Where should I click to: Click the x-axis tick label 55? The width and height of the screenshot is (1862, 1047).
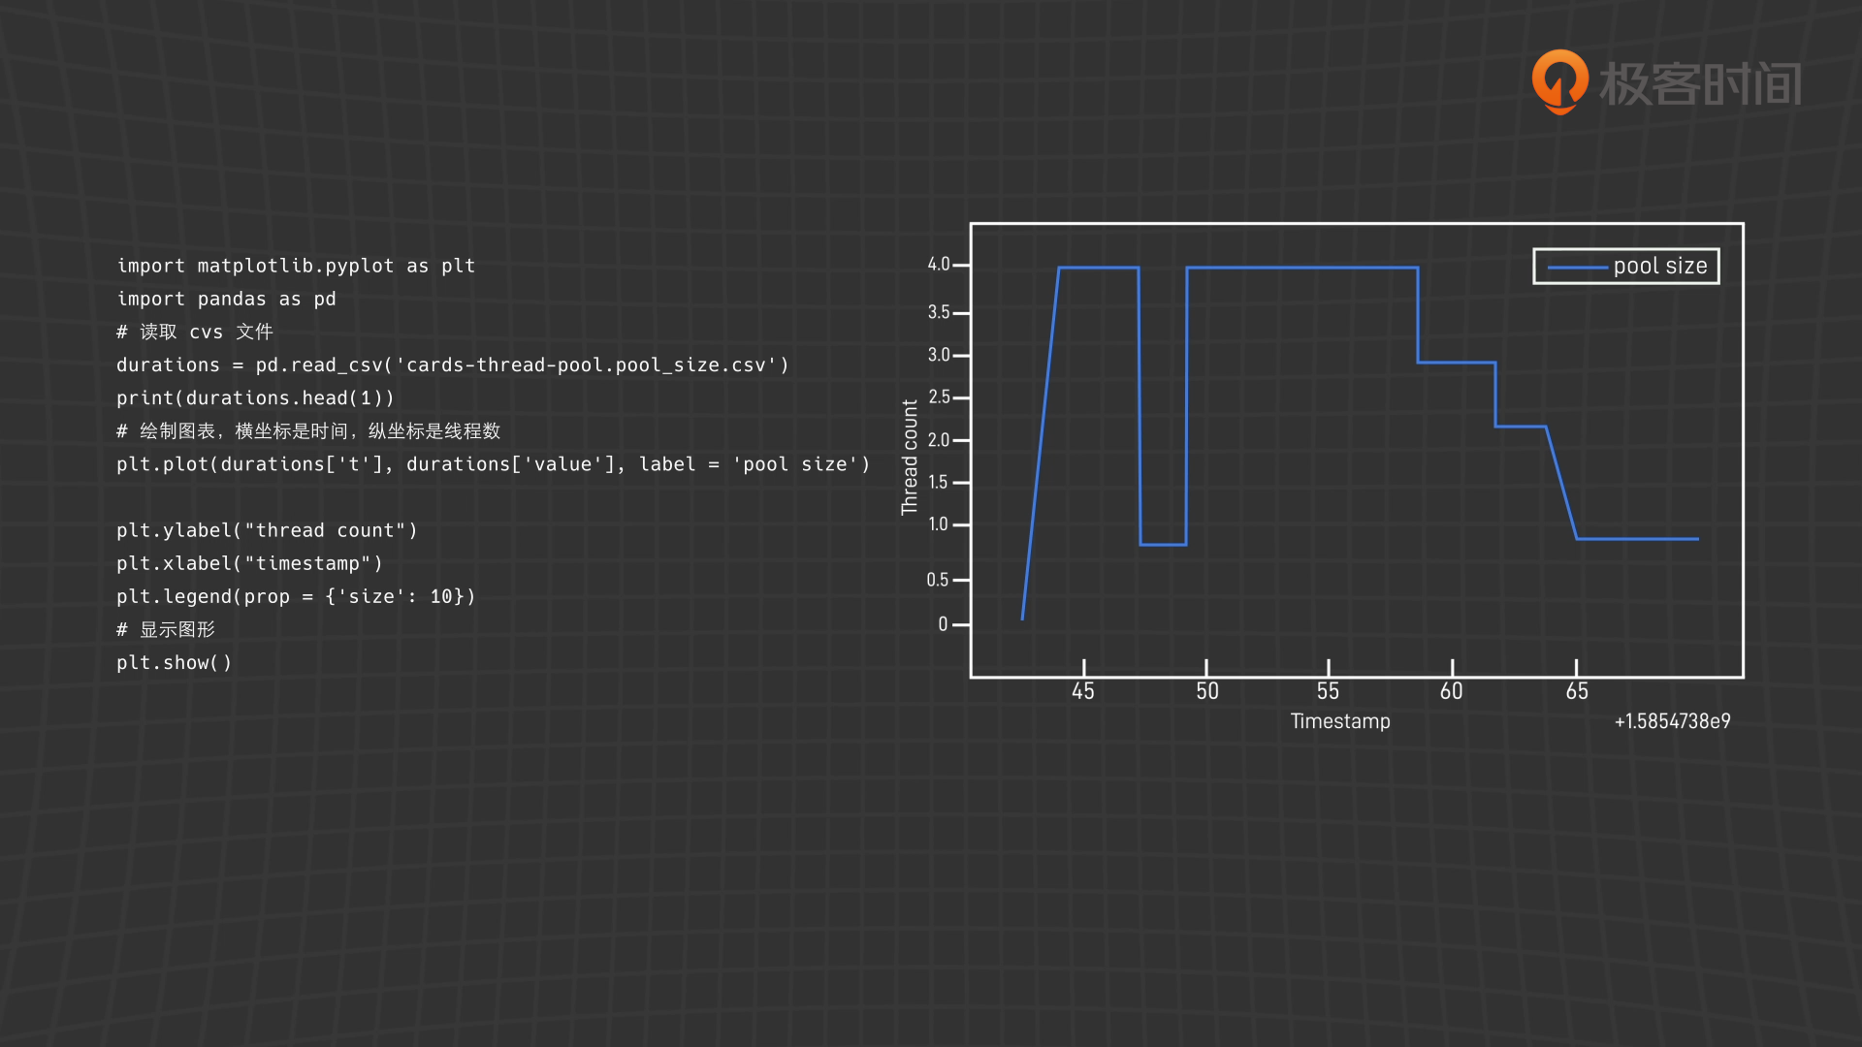pyautogui.click(x=1328, y=690)
